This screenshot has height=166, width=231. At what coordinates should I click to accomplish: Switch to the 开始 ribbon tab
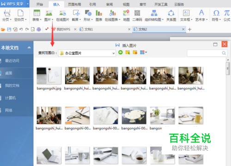[x=40, y=4]
